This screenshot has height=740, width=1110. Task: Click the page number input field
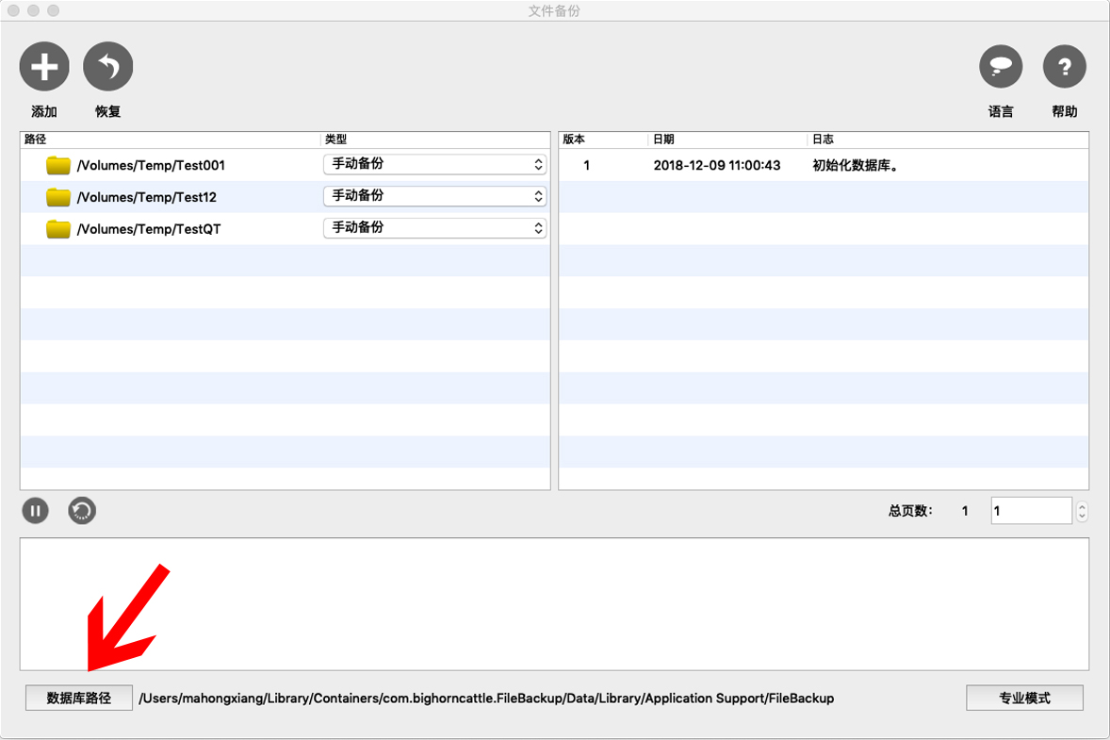pos(1032,511)
